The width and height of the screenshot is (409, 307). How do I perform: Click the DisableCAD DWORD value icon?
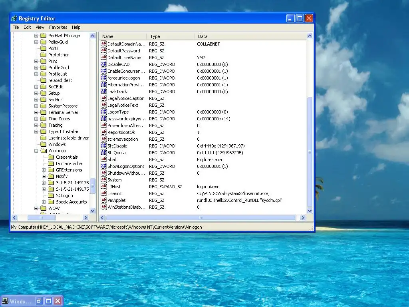click(x=104, y=64)
